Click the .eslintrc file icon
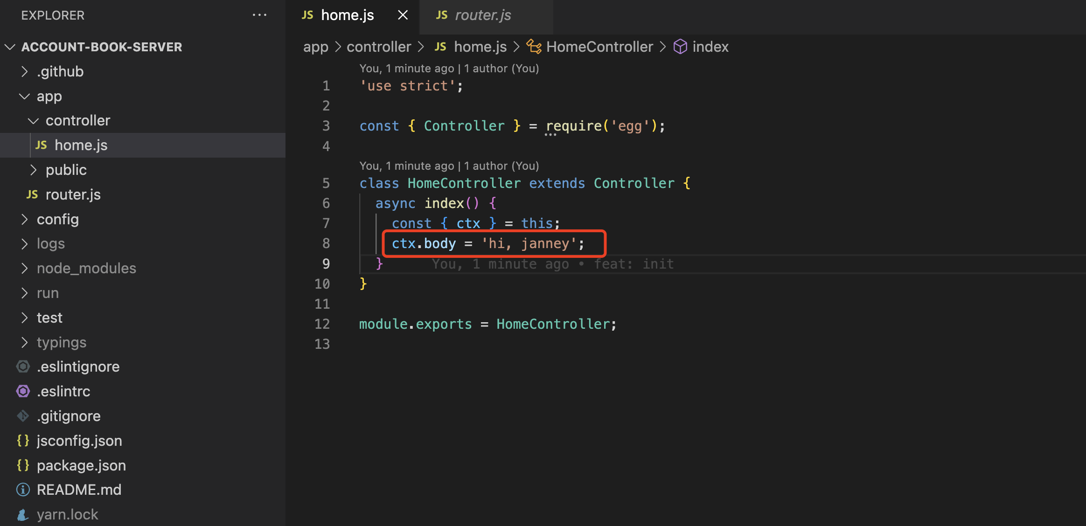Image resolution: width=1086 pixels, height=526 pixels. (x=23, y=391)
